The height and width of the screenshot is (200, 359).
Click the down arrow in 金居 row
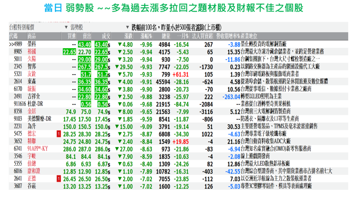pyautogui.click(x=120, y=111)
